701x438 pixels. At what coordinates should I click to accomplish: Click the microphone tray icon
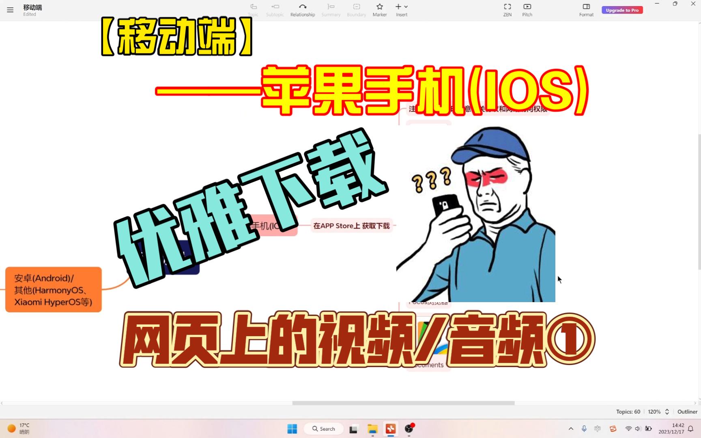click(584, 429)
